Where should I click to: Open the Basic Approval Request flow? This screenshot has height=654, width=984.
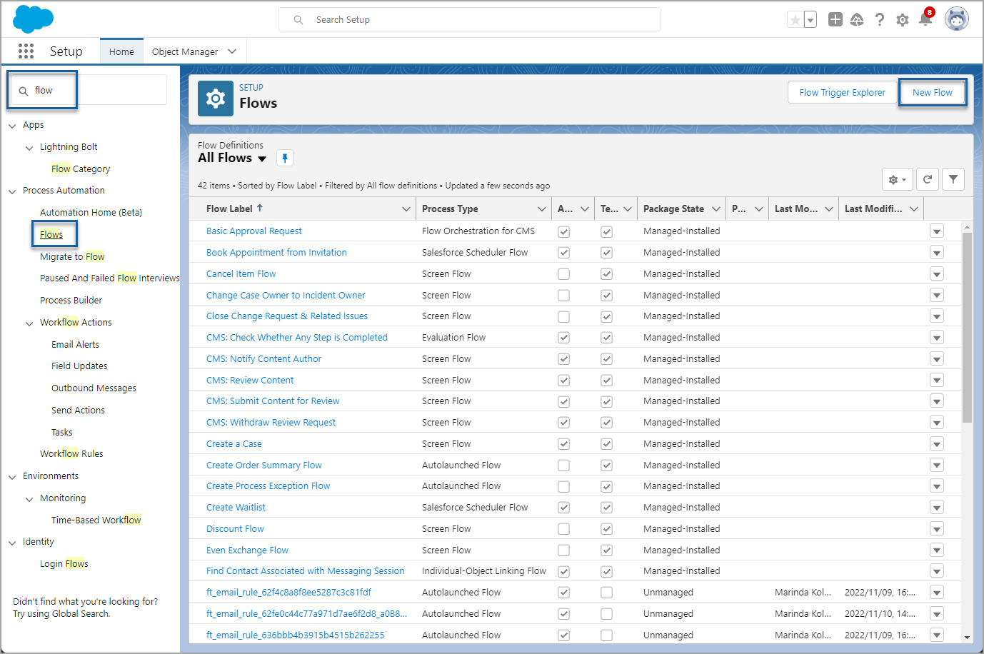coord(254,231)
